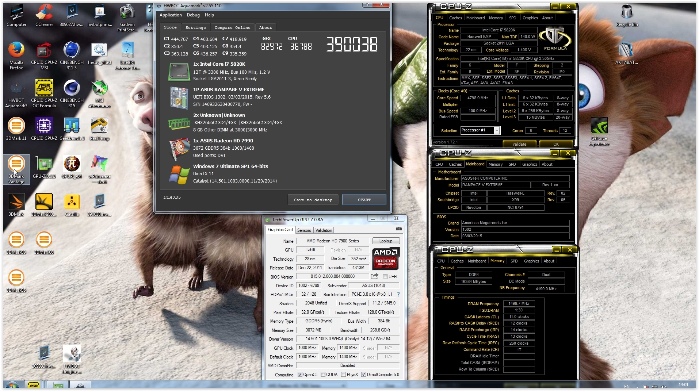Open GPU-Z.0.8.5 desktop shortcut
699x391 pixels.
point(44,167)
